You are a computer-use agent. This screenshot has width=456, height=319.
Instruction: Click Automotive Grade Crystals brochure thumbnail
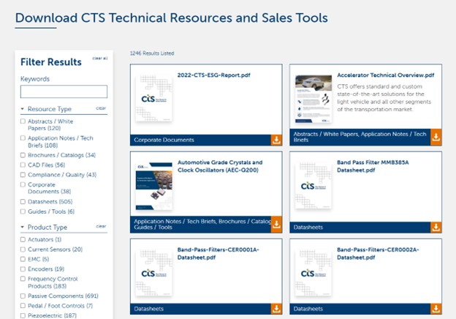coord(154,186)
